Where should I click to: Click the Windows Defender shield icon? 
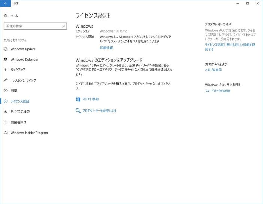[x=5, y=60]
